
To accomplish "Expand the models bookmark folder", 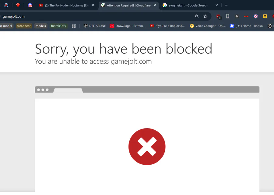I will click(41, 26).
